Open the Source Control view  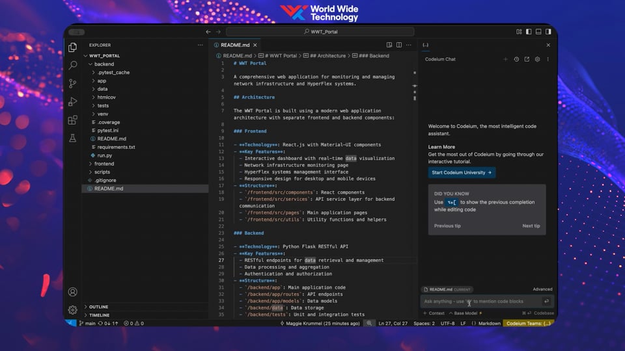(72, 83)
